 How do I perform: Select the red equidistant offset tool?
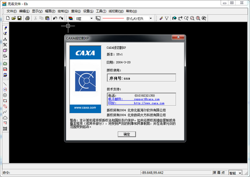coord(5,123)
